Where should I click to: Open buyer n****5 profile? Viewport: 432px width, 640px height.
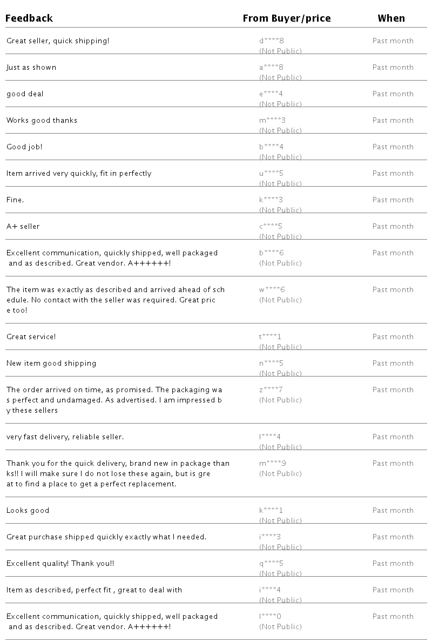click(x=271, y=364)
